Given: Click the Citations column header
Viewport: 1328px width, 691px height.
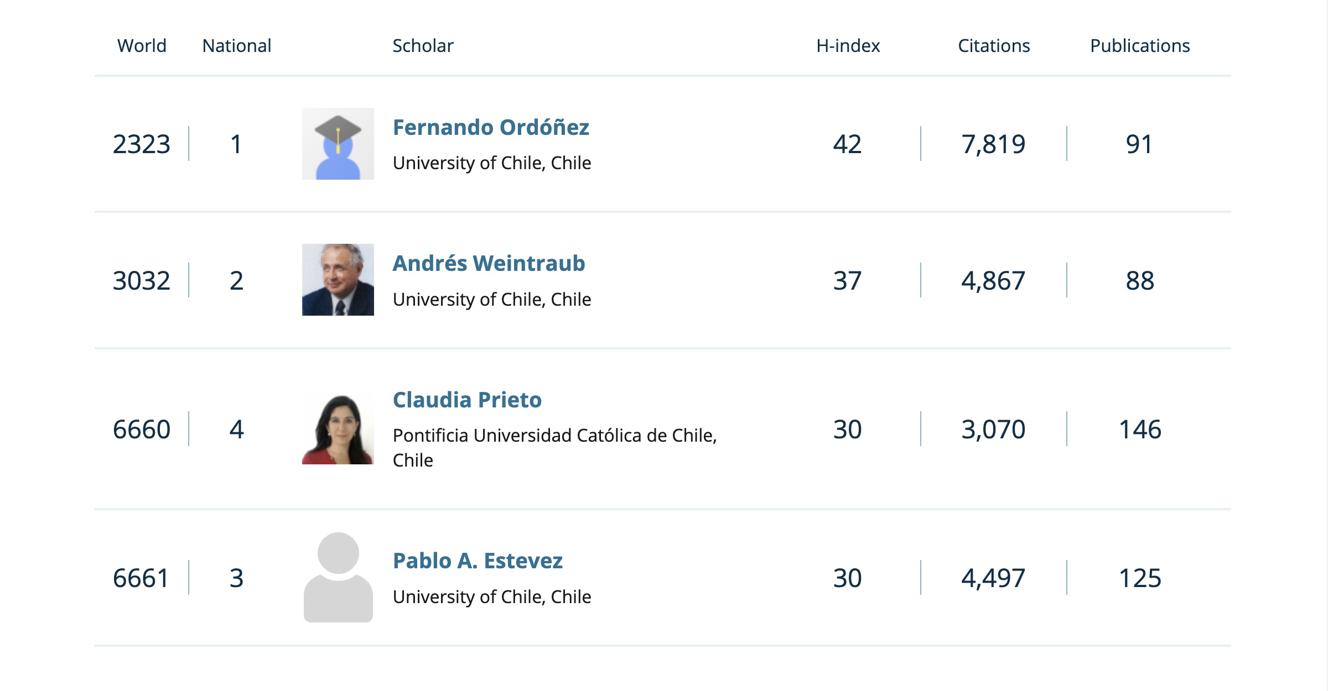Looking at the screenshot, I should [994, 45].
